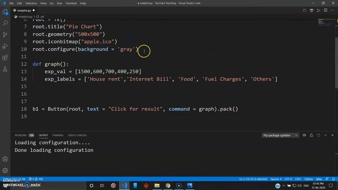Click matplot.py in the breadcrumb
The height and width of the screenshot is (190, 338).
[25, 16]
